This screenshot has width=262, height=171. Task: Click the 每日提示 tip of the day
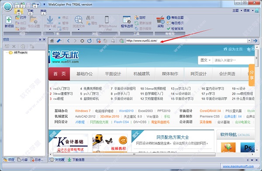click(x=175, y=23)
